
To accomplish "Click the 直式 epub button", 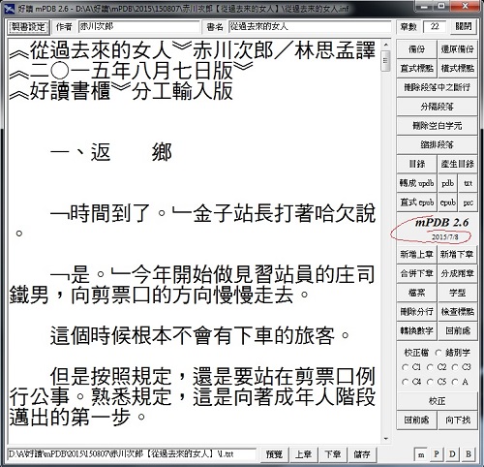I will [x=416, y=202].
